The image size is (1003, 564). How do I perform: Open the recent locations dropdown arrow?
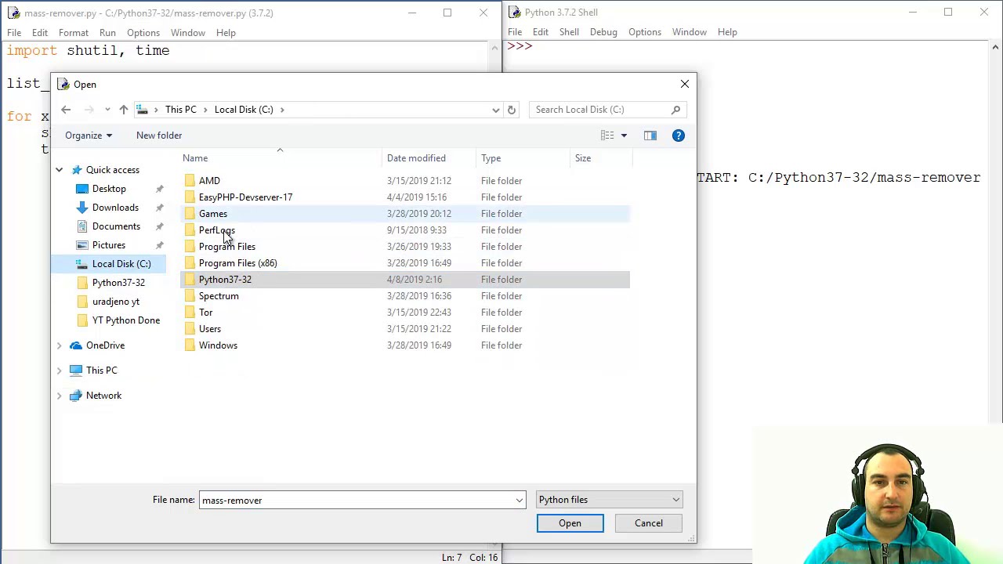(107, 110)
